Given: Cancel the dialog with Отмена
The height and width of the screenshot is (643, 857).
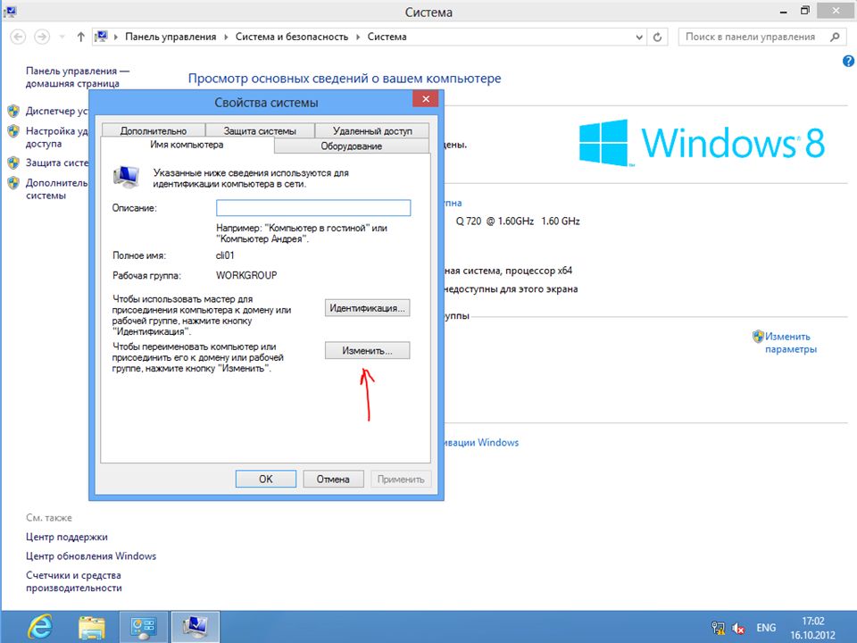Looking at the screenshot, I should [x=333, y=479].
